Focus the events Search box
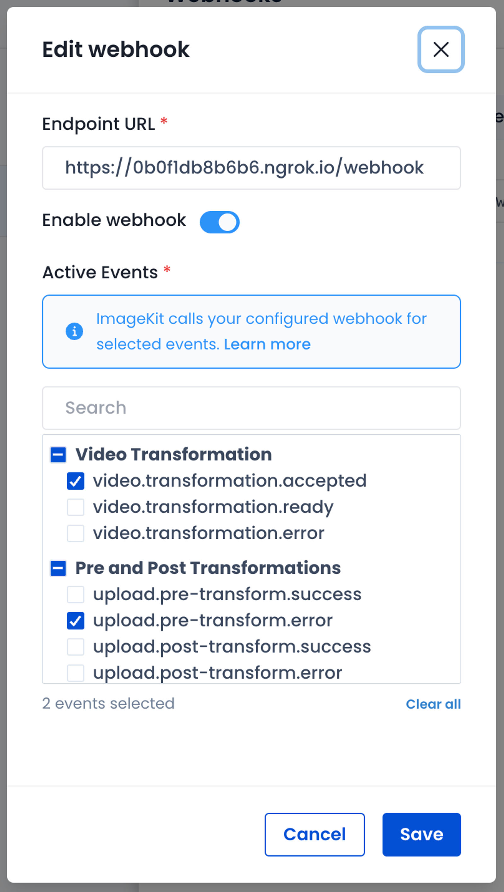The height and width of the screenshot is (892, 504). point(251,408)
